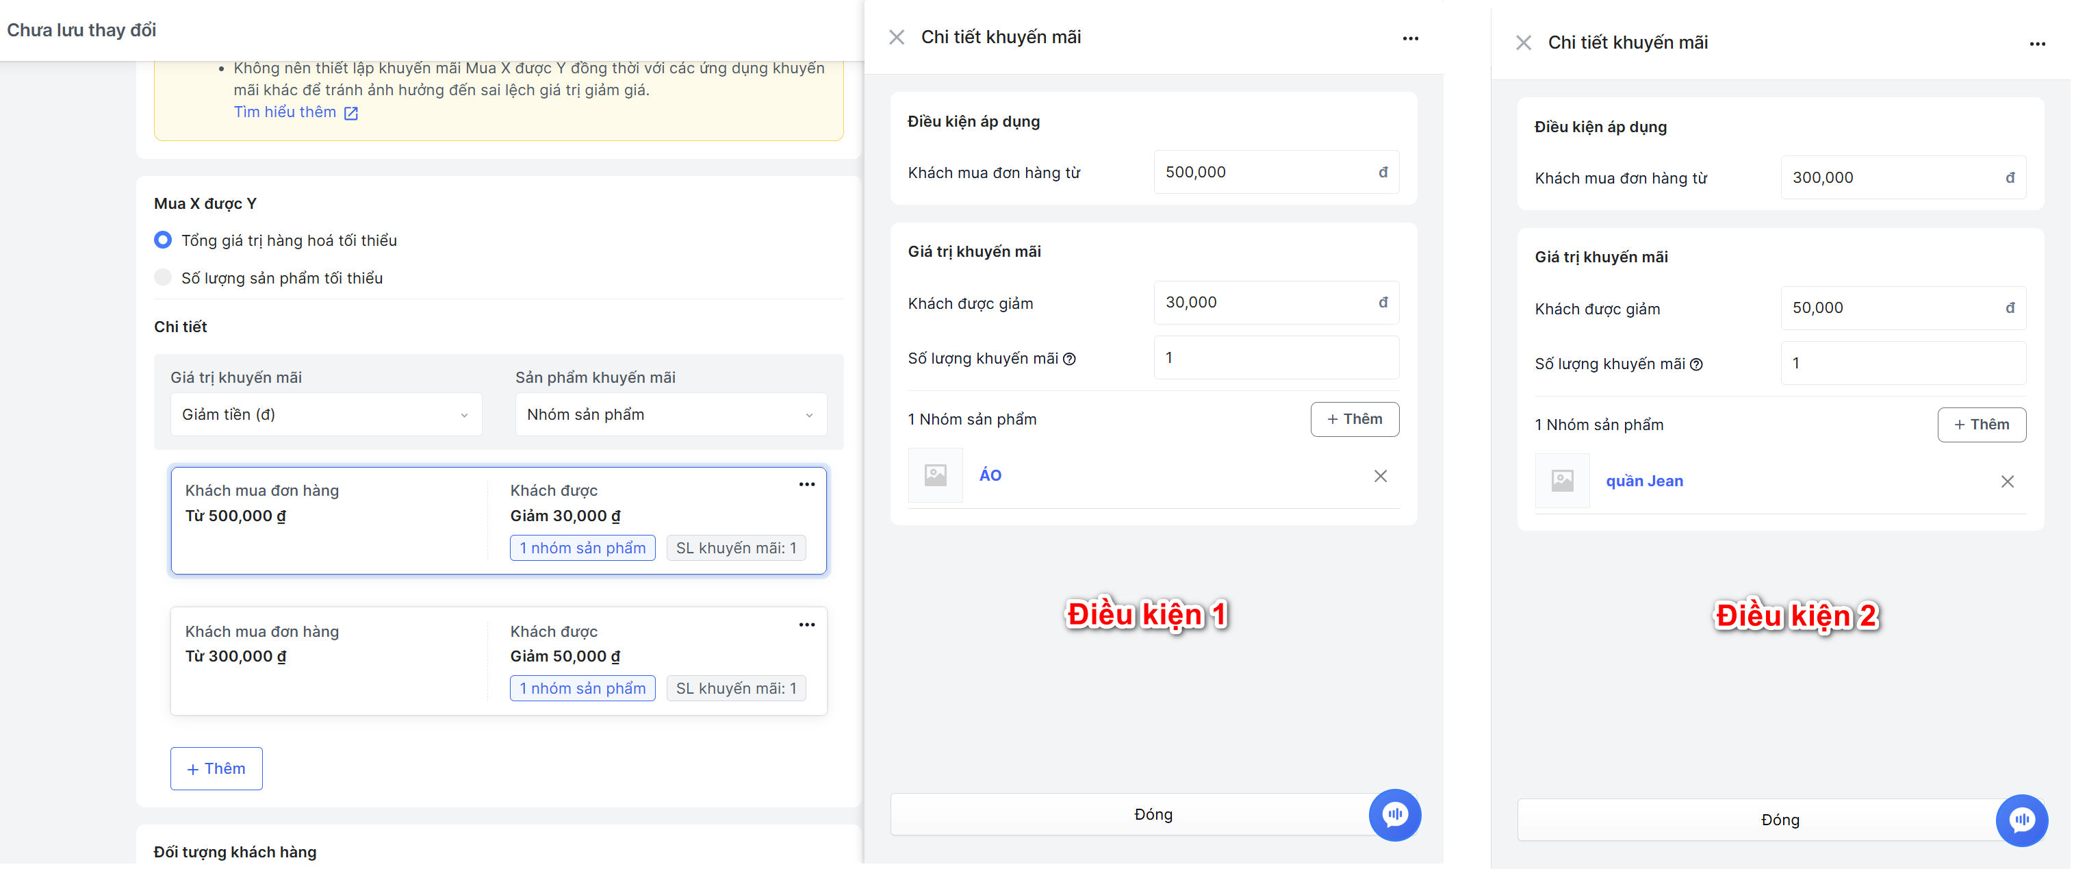Click + Thêm next to quần Jean group
This screenshot has height=869, width=2074.
[x=1981, y=425]
